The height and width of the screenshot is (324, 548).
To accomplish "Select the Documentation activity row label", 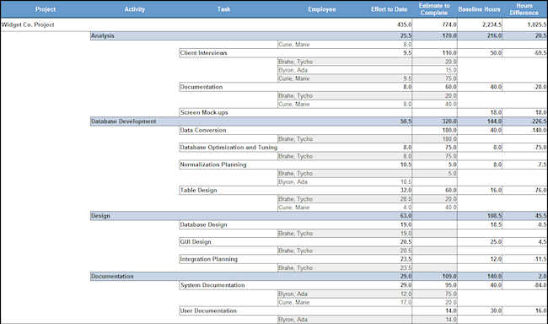I will pos(112,277).
